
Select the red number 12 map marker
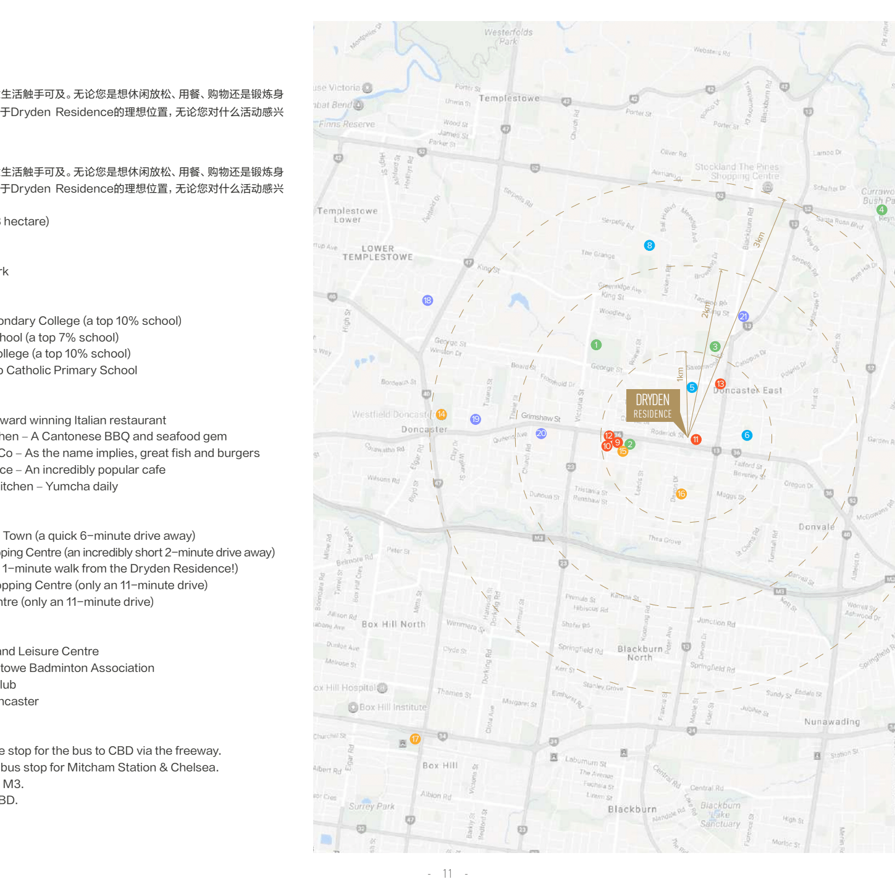(x=608, y=435)
